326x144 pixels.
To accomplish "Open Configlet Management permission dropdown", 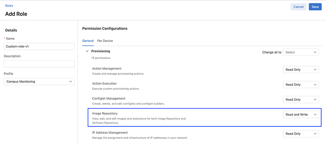I will 301,100.
